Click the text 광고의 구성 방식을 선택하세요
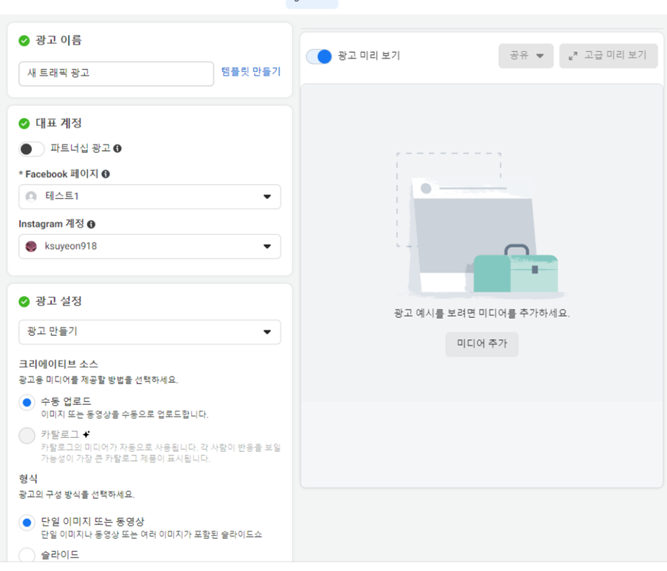The image size is (667, 571). 76,495
